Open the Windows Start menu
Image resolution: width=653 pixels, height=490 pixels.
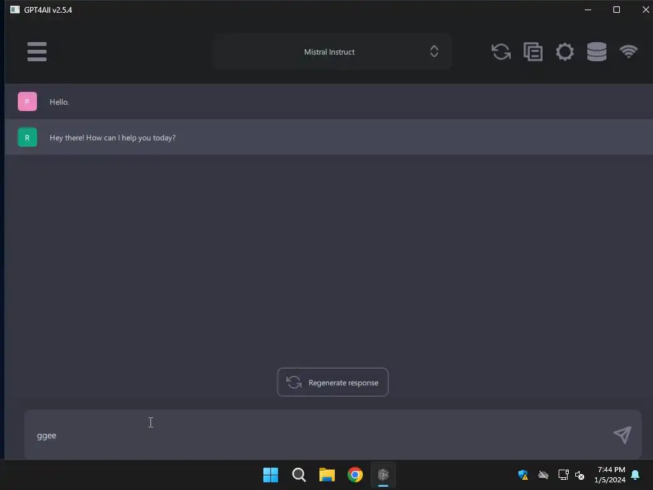(270, 475)
